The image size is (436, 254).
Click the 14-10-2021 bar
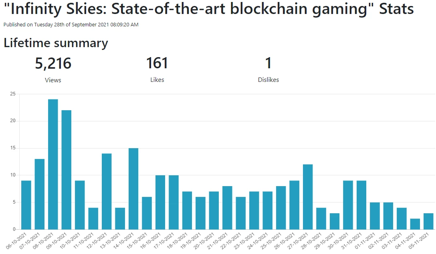coord(133,189)
